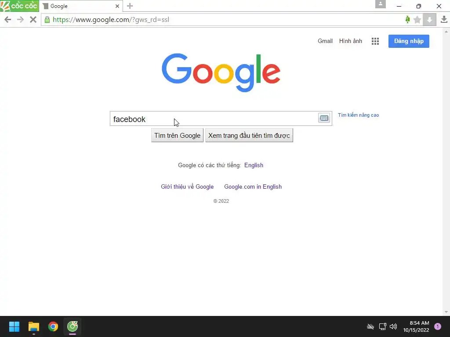Open Tìm kiếm nâng cao advanced search link
Screen dimensions: 450x337
coord(358,115)
